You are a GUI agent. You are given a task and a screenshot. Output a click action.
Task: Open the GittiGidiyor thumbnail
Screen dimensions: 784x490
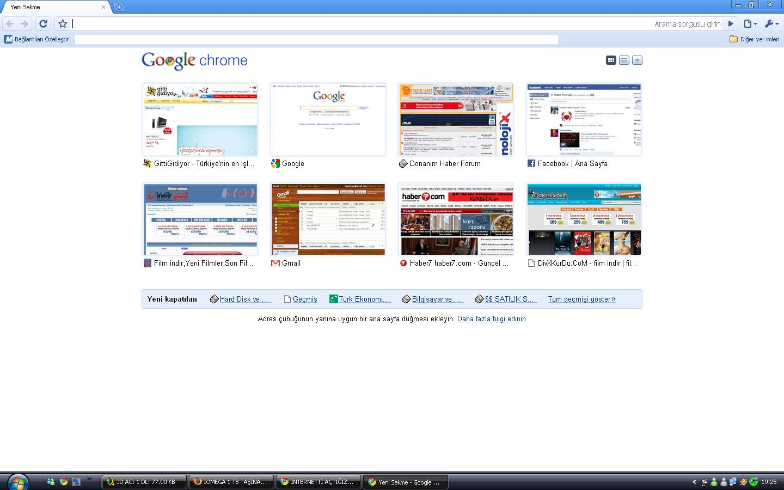click(x=200, y=120)
